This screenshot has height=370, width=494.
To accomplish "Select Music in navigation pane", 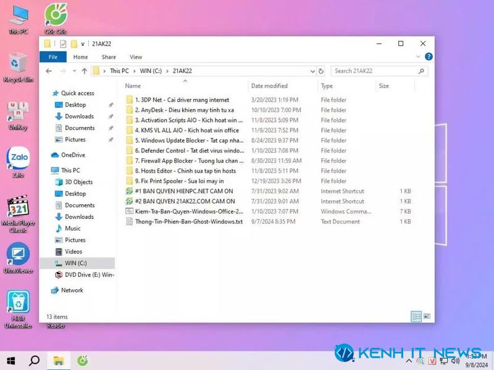I will click(x=73, y=228).
